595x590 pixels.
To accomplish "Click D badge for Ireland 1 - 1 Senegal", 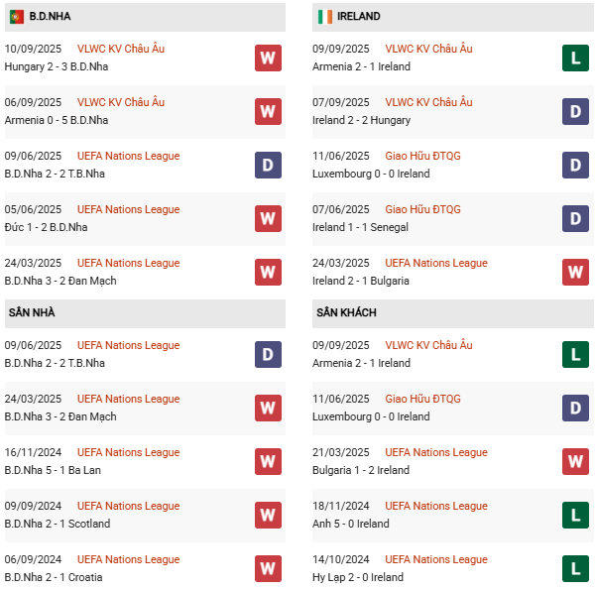I will coord(575,218).
